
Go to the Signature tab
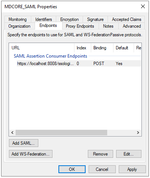coord(95,19)
